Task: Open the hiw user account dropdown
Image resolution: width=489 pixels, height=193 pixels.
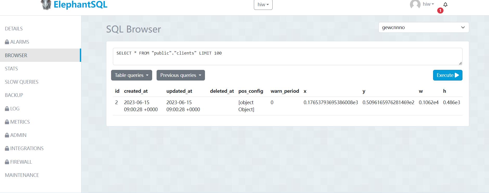Action: [428, 4]
